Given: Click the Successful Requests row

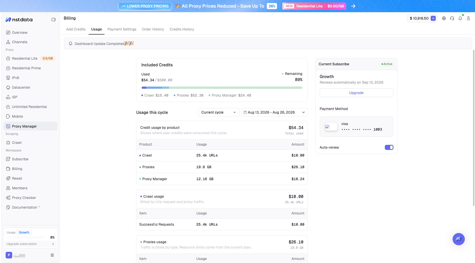Looking at the screenshot, I should pyautogui.click(x=222, y=224).
